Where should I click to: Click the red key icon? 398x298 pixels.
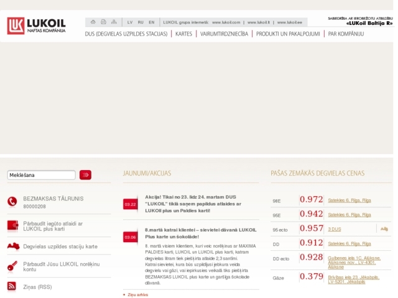pos(12,266)
